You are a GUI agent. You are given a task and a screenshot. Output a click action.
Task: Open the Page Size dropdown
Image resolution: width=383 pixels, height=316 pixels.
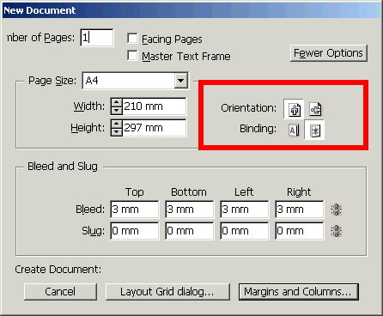[x=181, y=81]
